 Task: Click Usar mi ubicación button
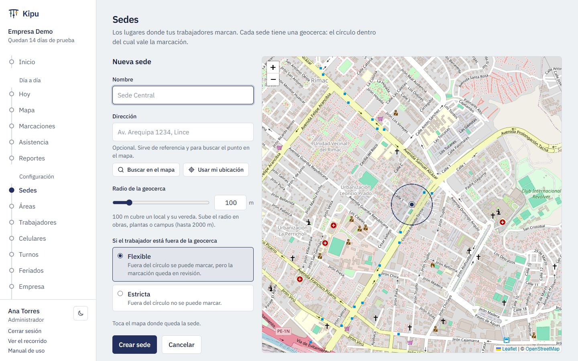(x=216, y=170)
